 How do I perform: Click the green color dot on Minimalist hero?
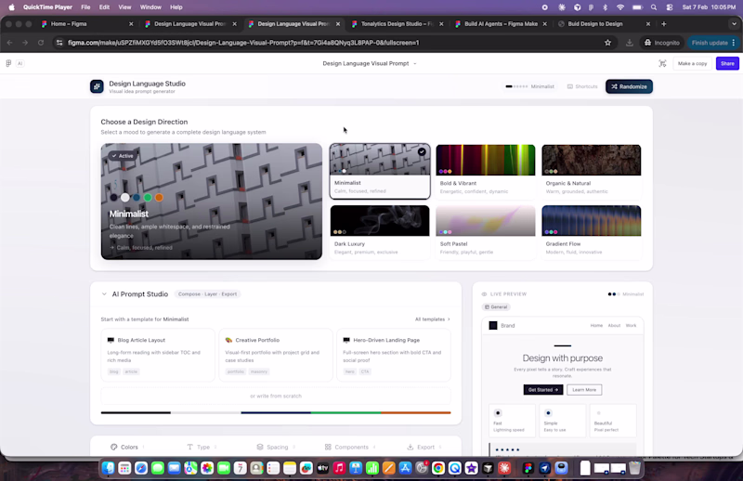(148, 198)
